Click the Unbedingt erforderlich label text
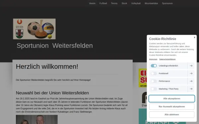The image size is (199, 124). 168,66
